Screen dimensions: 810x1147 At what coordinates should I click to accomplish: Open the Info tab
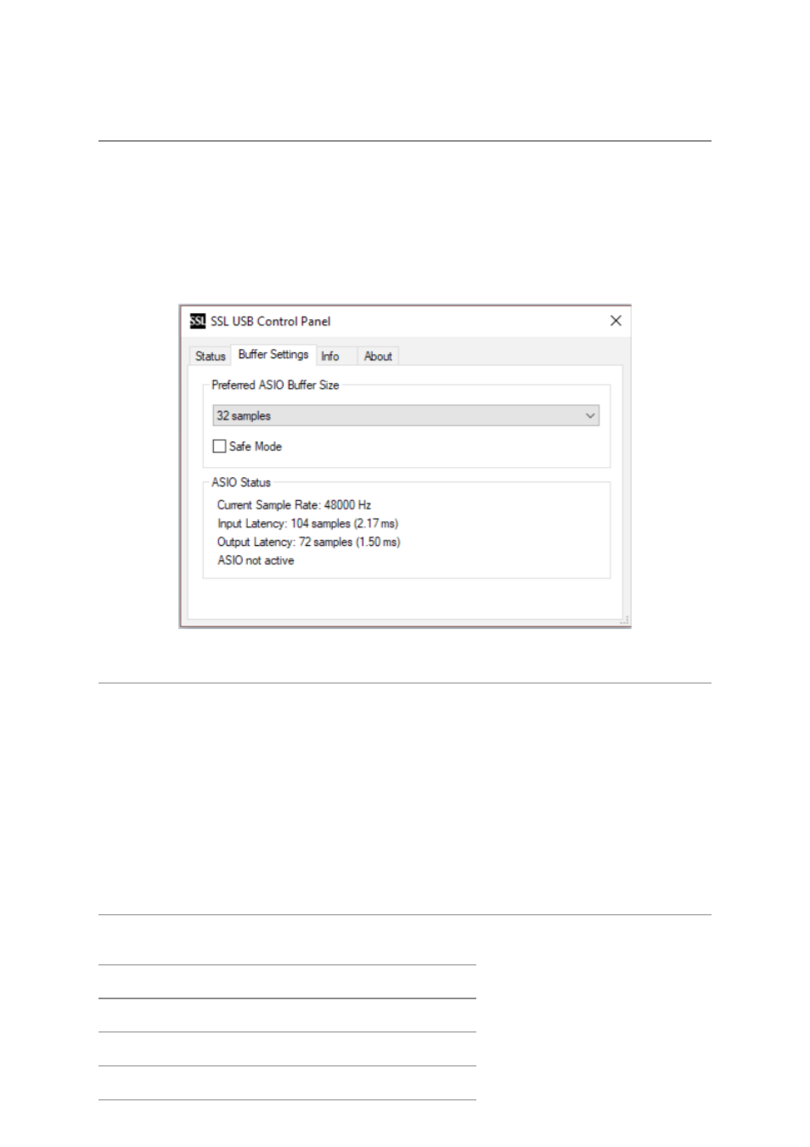[330, 356]
